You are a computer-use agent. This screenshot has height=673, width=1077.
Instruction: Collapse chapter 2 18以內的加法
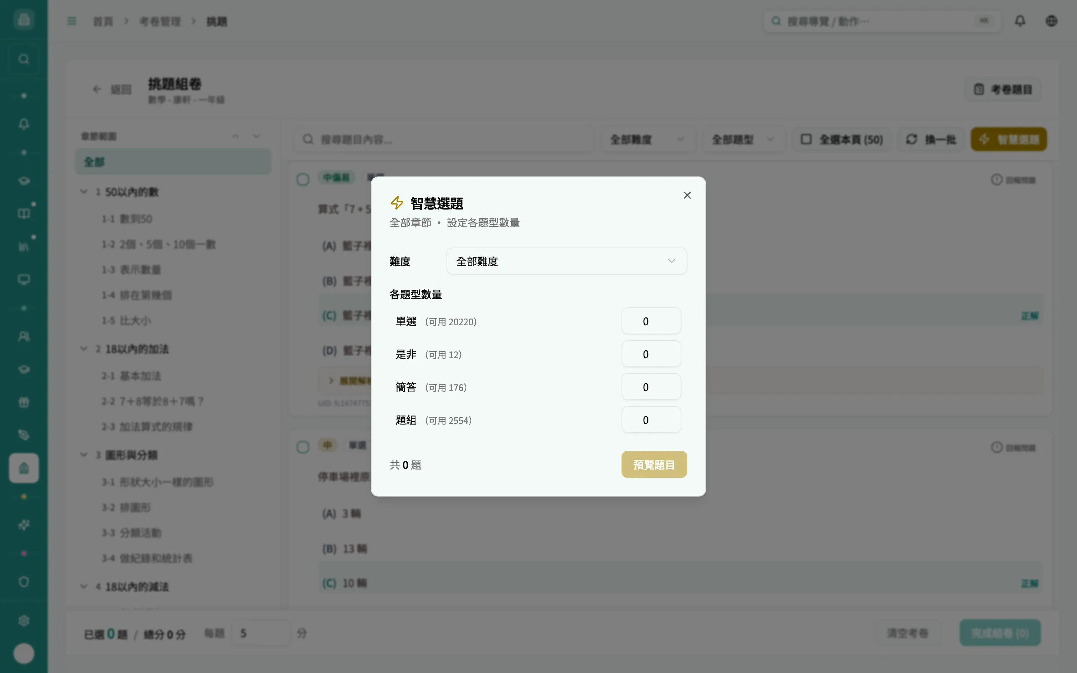click(84, 349)
